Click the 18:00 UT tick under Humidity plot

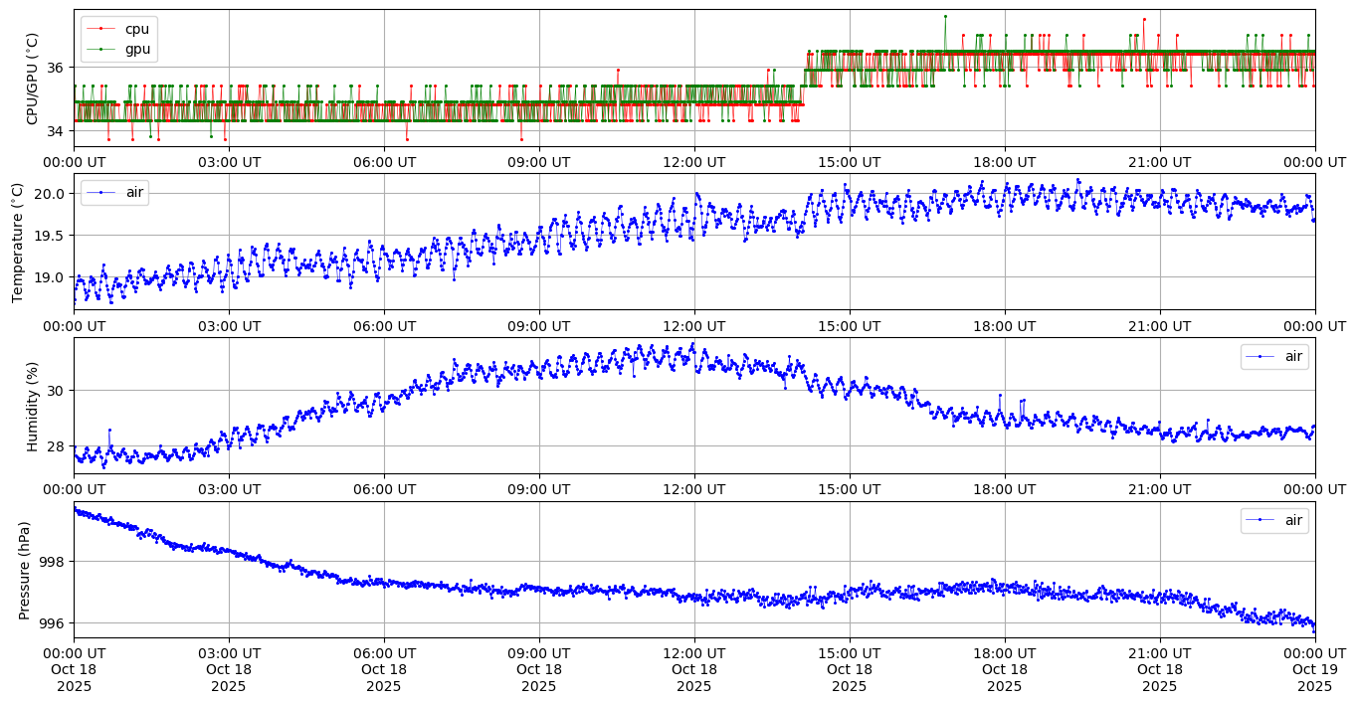pos(1004,490)
